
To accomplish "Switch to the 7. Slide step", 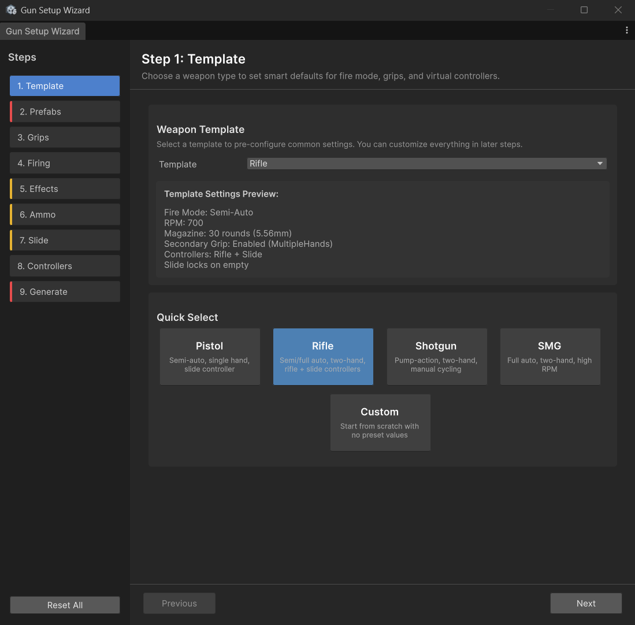I will click(x=65, y=241).
